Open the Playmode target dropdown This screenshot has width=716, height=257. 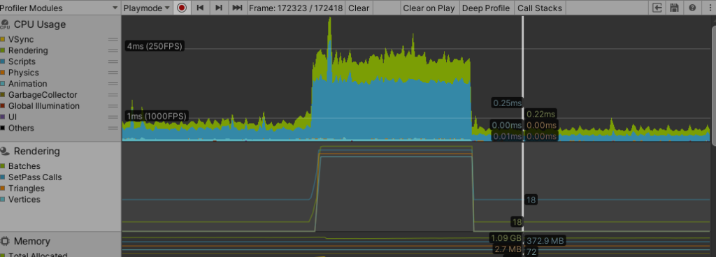tap(147, 8)
